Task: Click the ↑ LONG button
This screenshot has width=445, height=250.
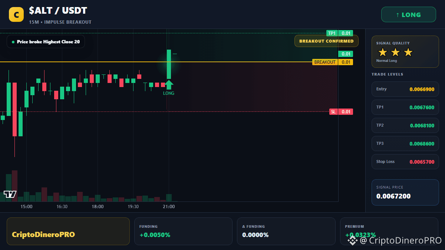Action: 409,15
